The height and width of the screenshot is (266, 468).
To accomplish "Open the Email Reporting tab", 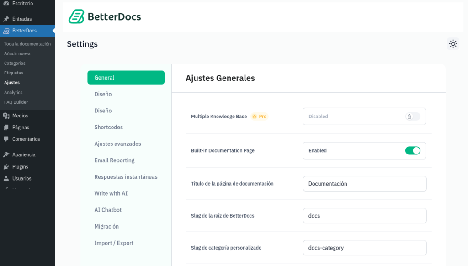I will coord(114,160).
